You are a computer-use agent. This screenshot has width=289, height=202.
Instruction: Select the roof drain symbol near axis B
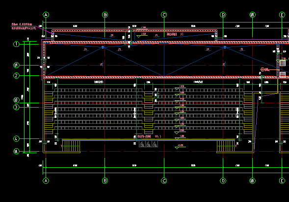point(103,47)
